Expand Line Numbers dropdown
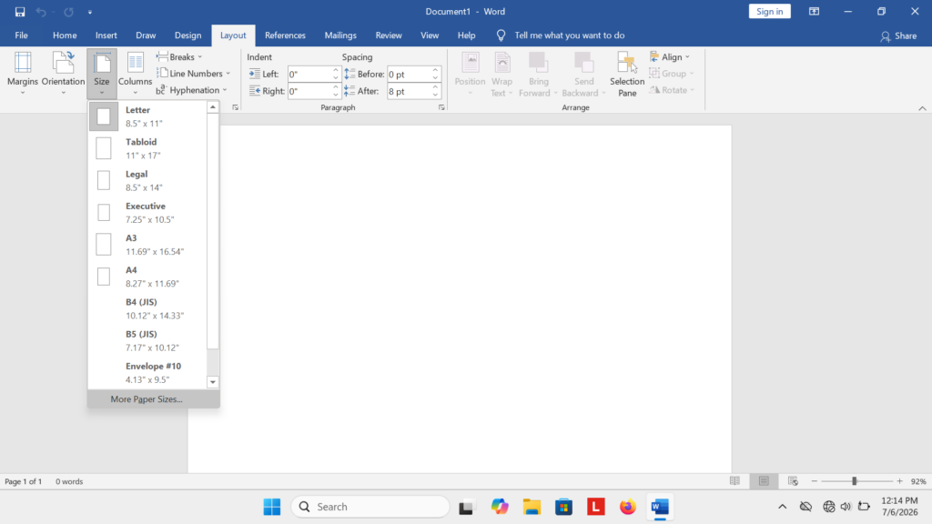The height and width of the screenshot is (524, 932). (x=193, y=74)
